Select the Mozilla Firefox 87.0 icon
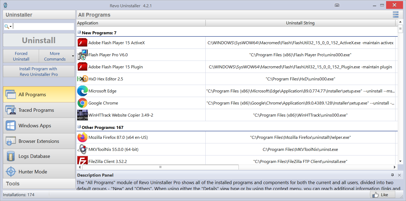This screenshot has height=201, width=406. 82,137
